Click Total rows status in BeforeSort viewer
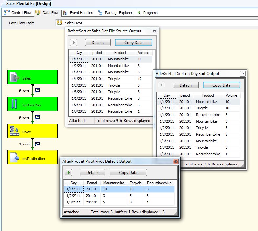Image resolution: width=258 pixels, height=231 pixels. 109,121
